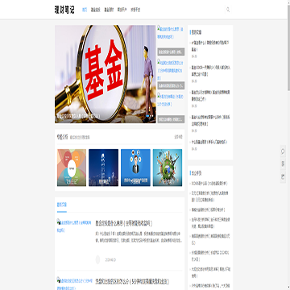Open the colorful circles topic thumbnail
Screen dimensions: 290x290
[72, 168]
